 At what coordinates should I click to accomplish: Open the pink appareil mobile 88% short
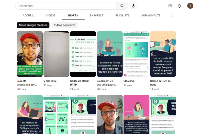click(x=136, y=114)
